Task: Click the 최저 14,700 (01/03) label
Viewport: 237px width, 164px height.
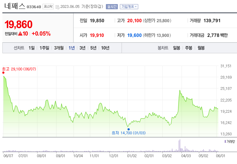Action: [129, 133]
